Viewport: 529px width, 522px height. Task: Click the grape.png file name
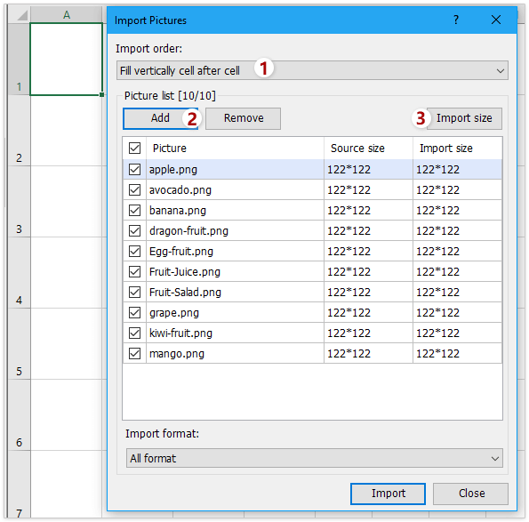(x=174, y=313)
